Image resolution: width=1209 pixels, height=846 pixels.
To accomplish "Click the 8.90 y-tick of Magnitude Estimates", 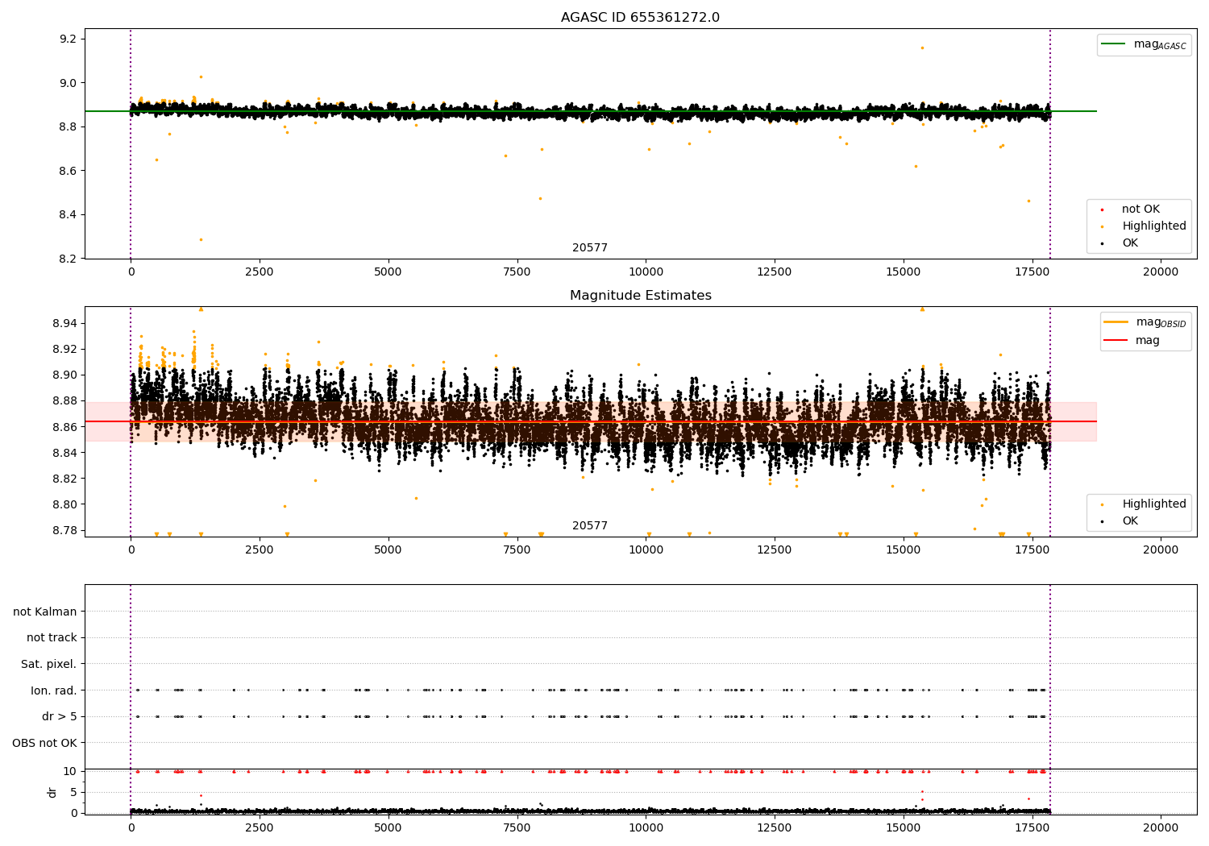I will (x=65, y=375).
